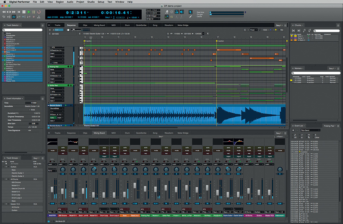Click the Solo mode S icon

point(172,17)
